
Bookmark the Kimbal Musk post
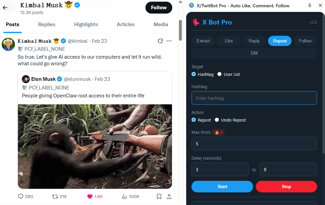(159, 196)
